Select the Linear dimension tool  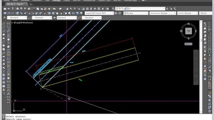pos(8,24)
